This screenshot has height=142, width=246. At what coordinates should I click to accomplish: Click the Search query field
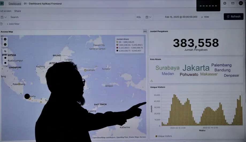click(72, 17)
